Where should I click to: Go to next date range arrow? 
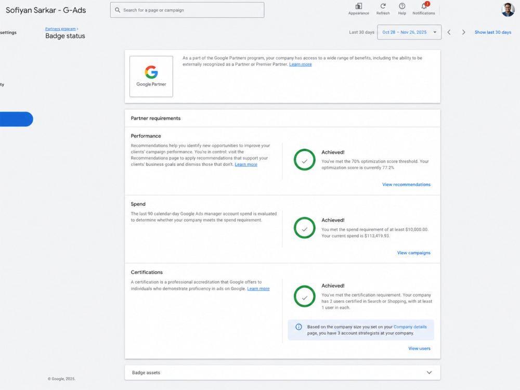464,32
